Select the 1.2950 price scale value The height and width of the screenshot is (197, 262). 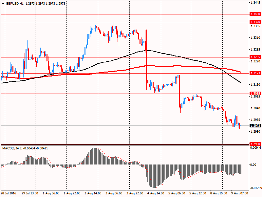point(255,132)
